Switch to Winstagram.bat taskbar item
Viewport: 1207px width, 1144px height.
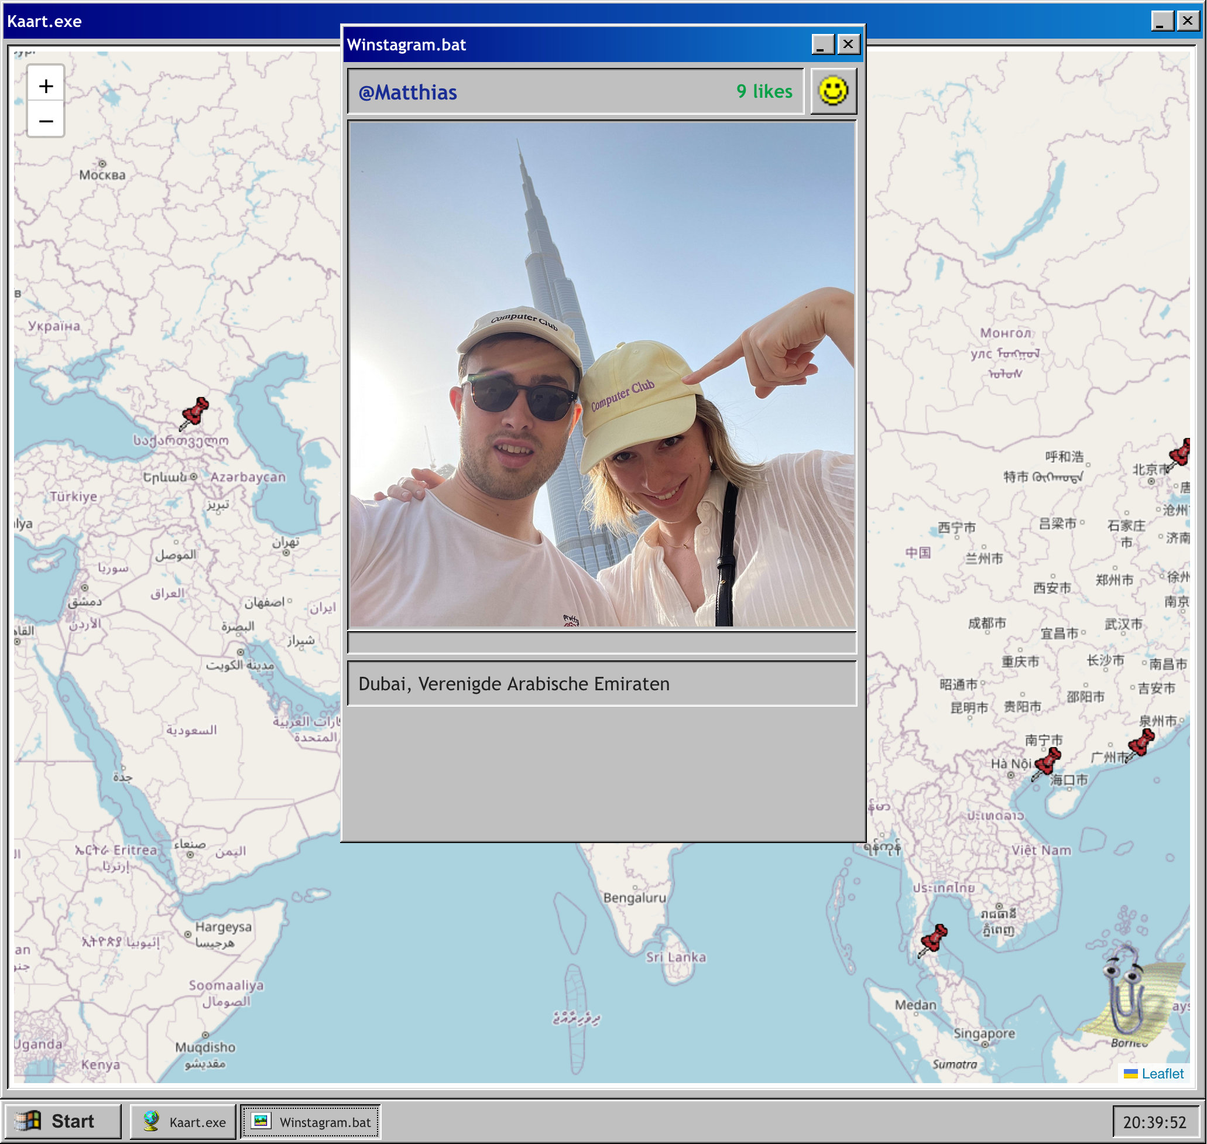311,1121
